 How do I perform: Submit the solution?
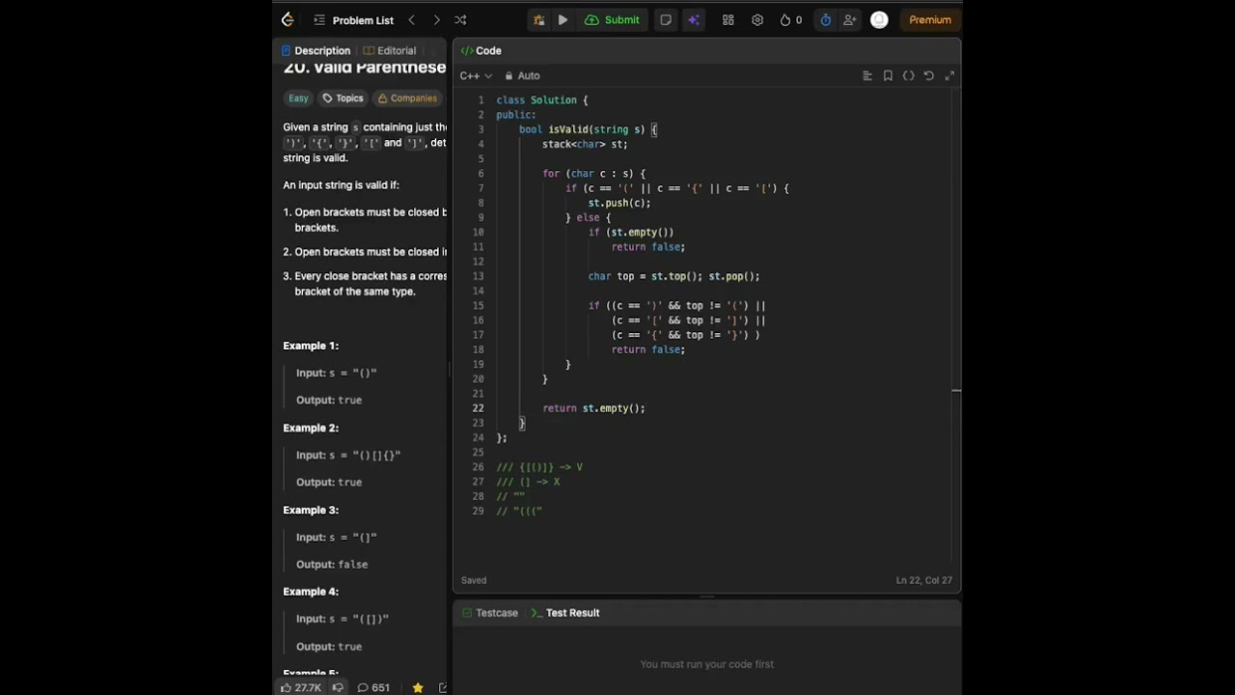[x=612, y=20]
